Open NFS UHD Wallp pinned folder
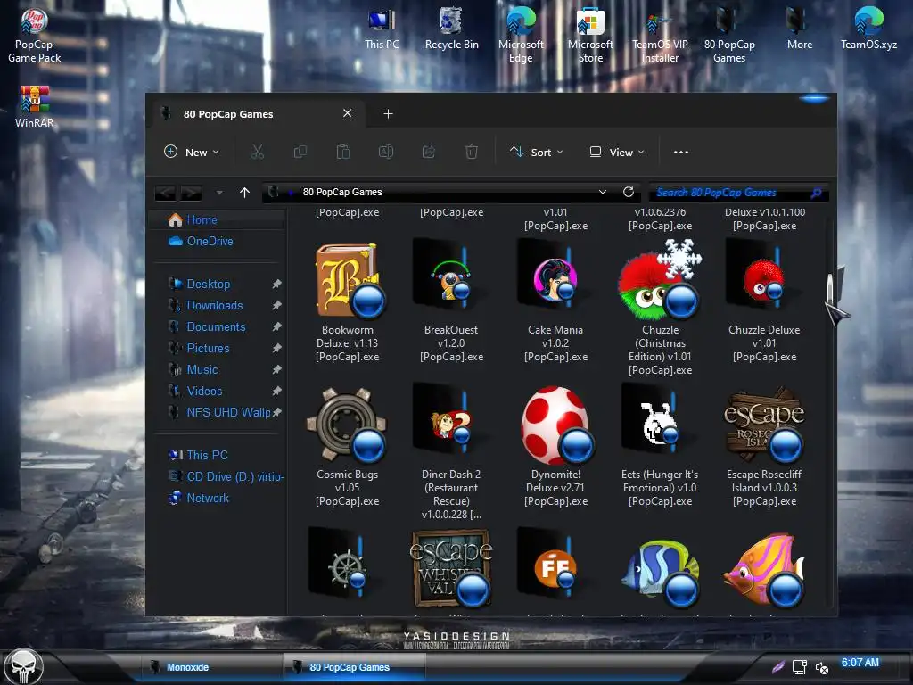 (x=228, y=412)
